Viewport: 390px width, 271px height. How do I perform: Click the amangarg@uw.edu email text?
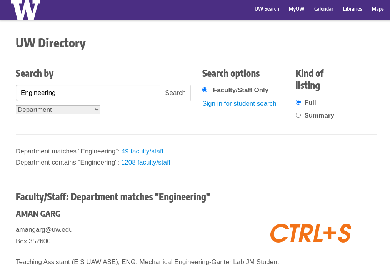(x=44, y=229)
